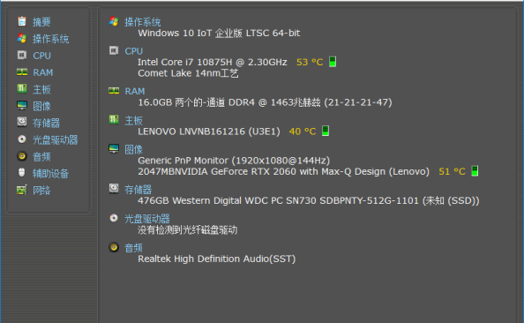Select RAM in the sidebar list
Image resolution: width=524 pixels, height=323 pixels.
click(42, 72)
